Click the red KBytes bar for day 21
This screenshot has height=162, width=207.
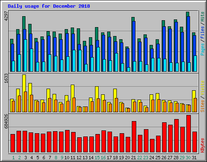coord(134,136)
